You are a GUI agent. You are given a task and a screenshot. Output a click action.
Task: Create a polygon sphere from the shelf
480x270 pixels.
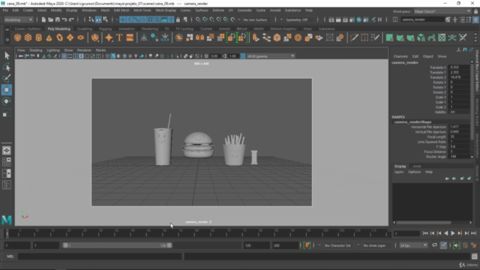[17, 37]
